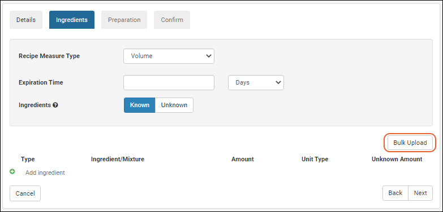Go to the Details tab
This screenshot has height=212, width=443.
[x=26, y=20]
